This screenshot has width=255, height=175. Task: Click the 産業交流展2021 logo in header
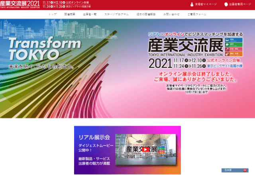(x=20, y=4)
